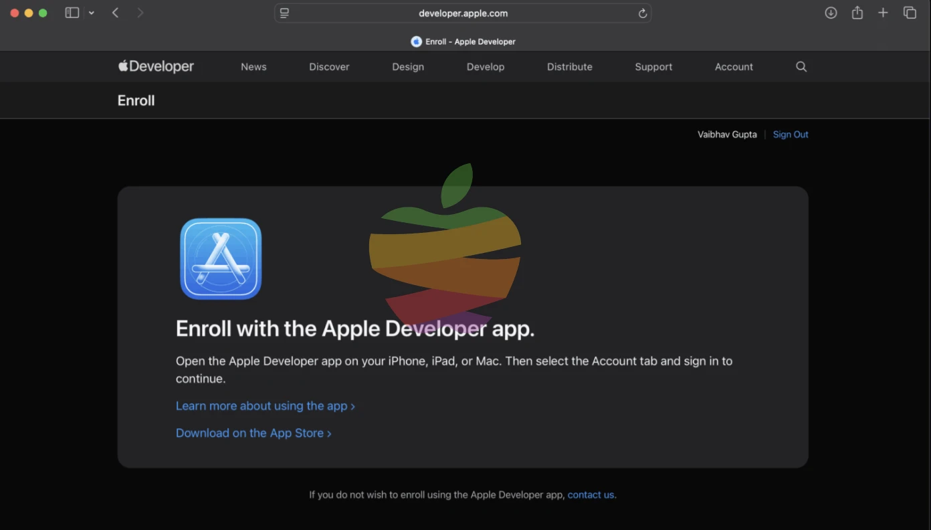Open the Discover menu item

[x=329, y=67]
